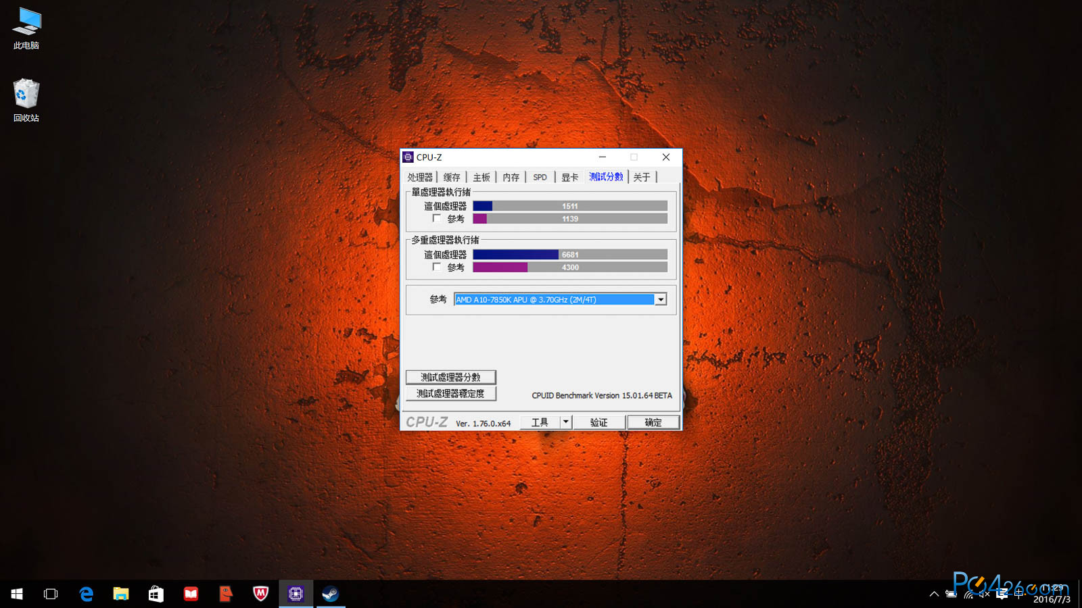Open the red book app on taskbar

[x=191, y=594]
